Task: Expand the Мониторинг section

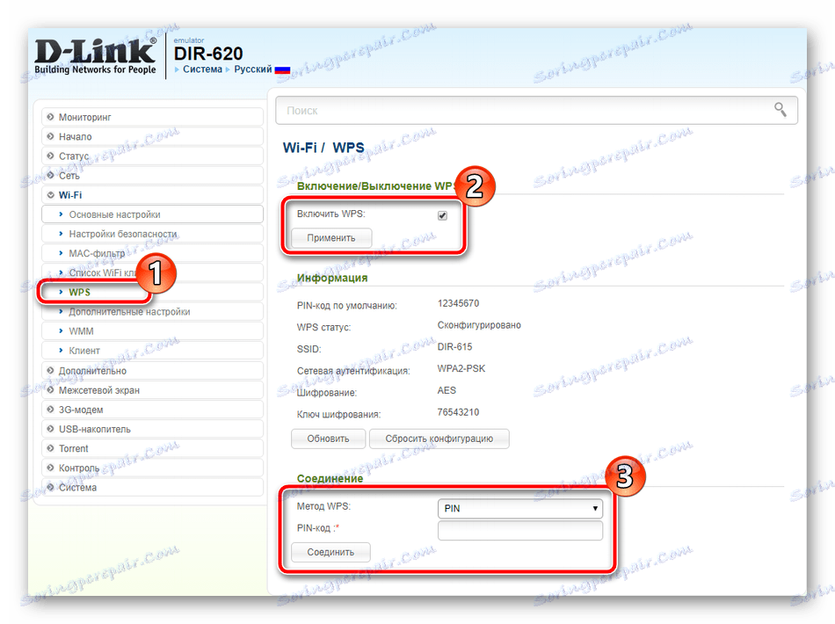Action: [152, 117]
